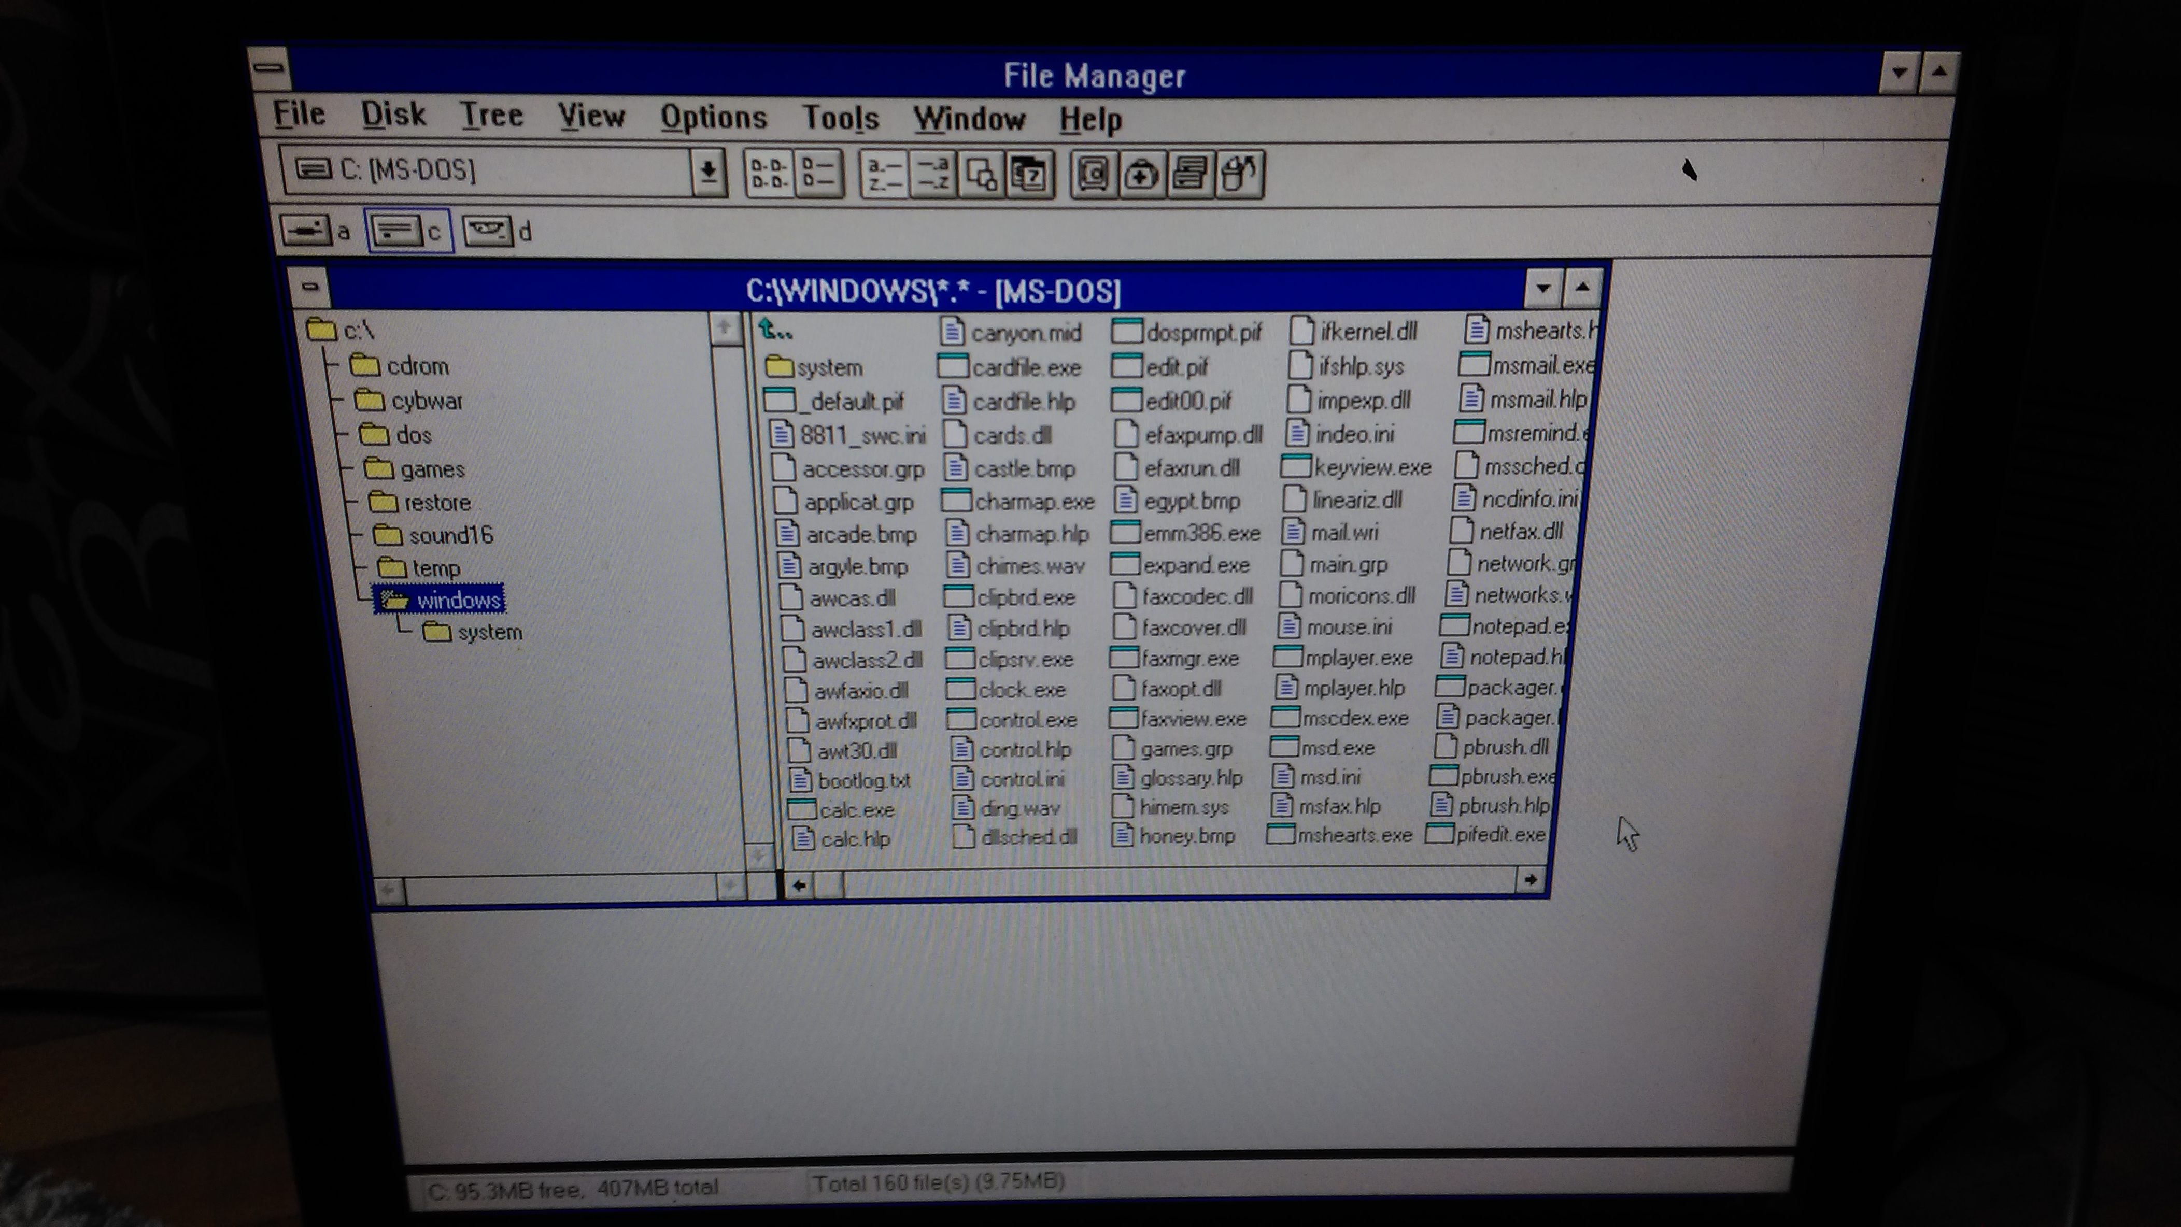2181x1227 pixels.
Task: Select the restore folder in tree
Action: 420,503
